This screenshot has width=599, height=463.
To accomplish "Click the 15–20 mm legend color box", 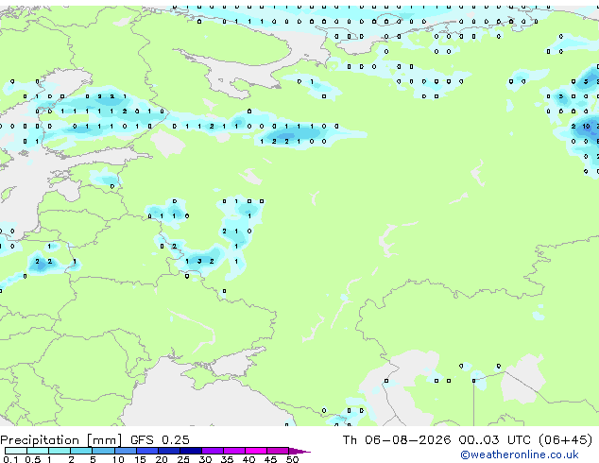I will coord(146,451).
